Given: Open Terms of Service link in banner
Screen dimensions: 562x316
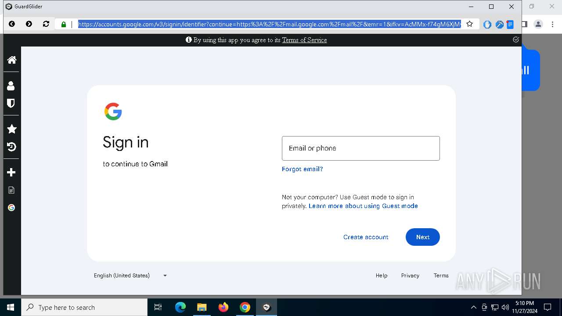Looking at the screenshot, I should click(304, 40).
